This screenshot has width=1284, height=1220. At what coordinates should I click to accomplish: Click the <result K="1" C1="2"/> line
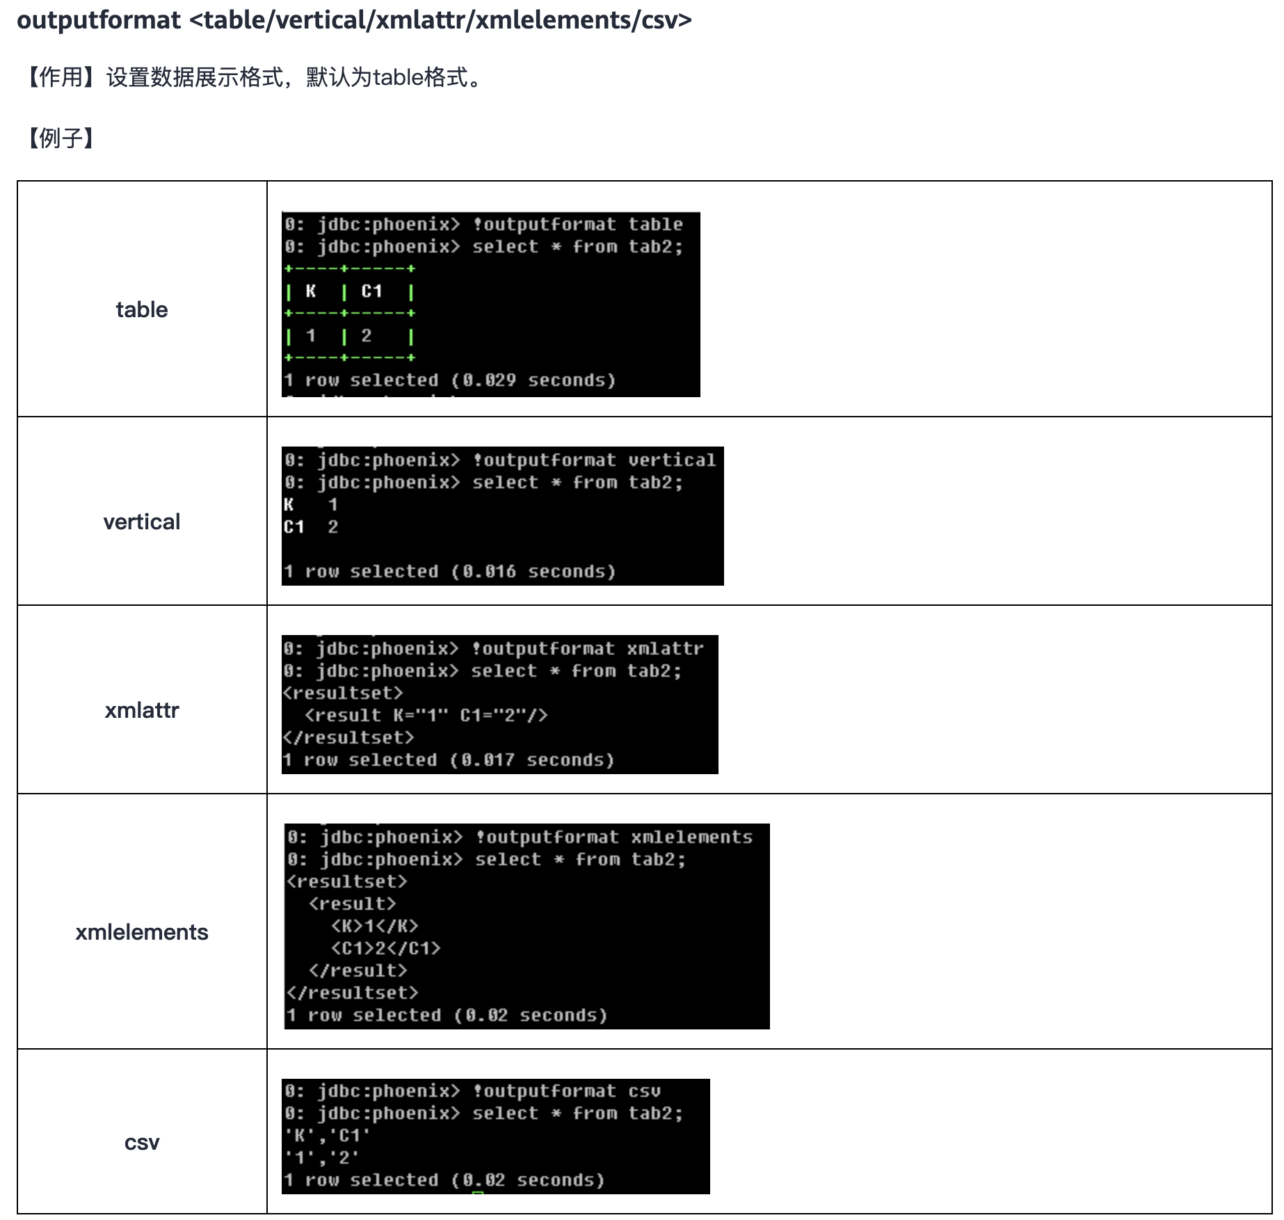[x=426, y=716]
